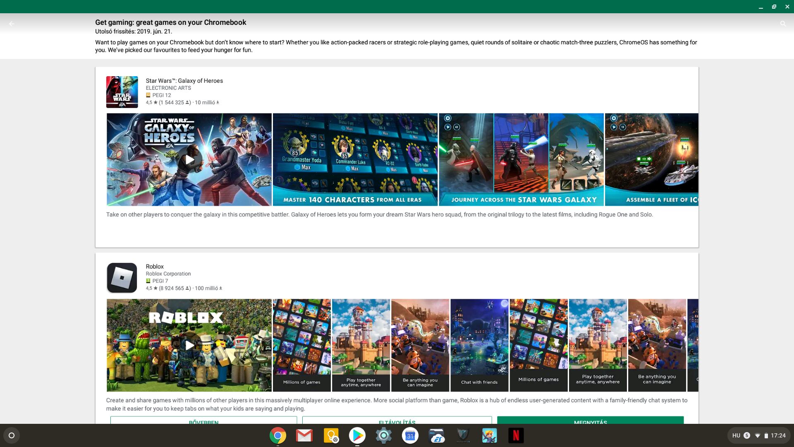Restore down the Play Store window
The image size is (794, 447).
pyautogui.click(x=774, y=7)
